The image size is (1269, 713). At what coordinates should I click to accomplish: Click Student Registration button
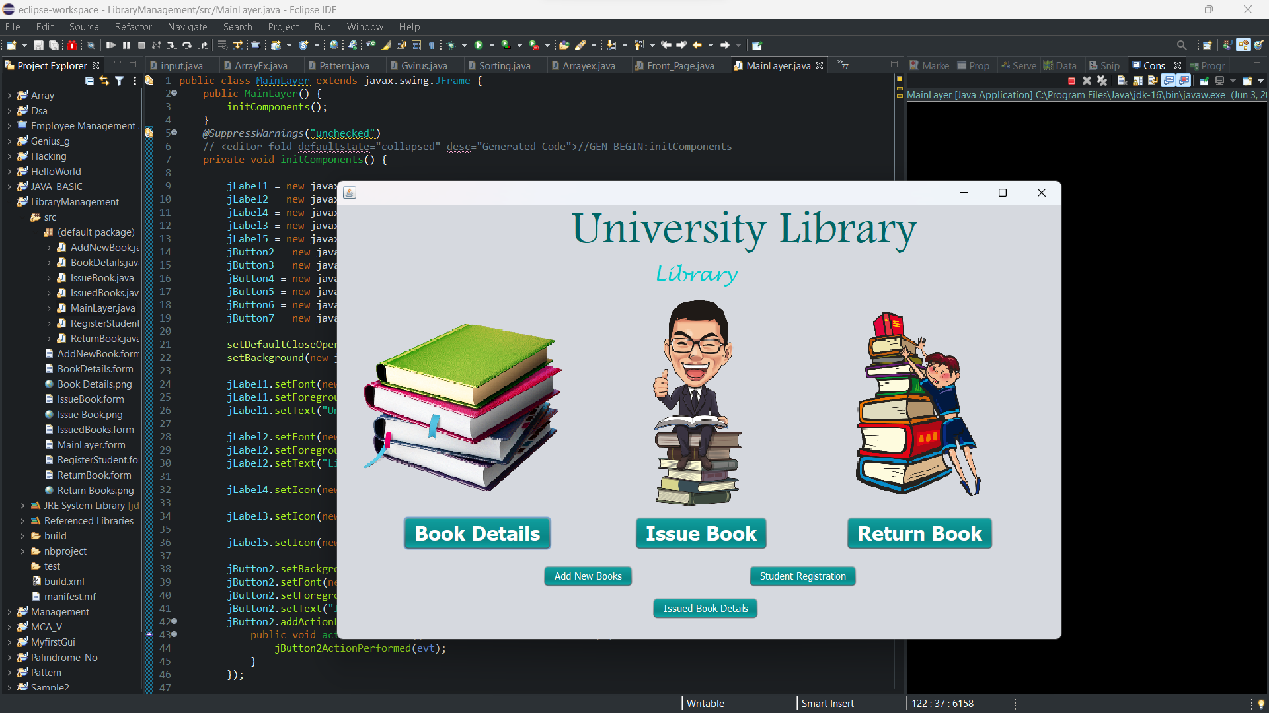802,576
